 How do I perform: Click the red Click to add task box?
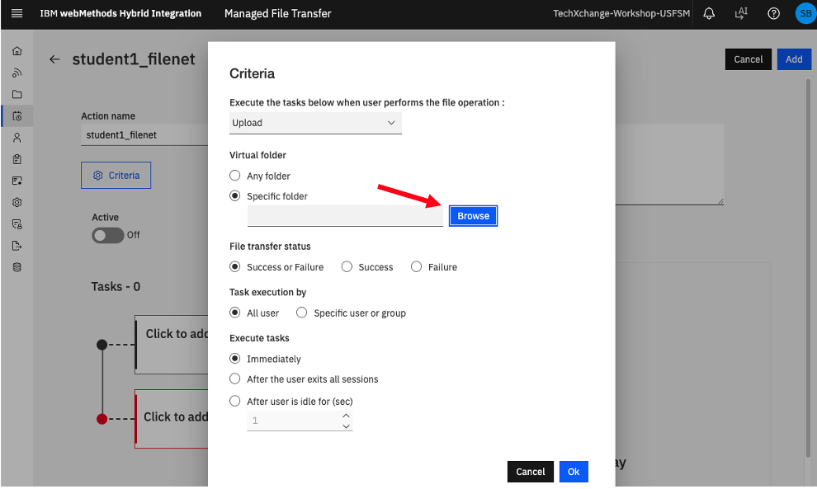pyautogui.click(x=172, y=419)
